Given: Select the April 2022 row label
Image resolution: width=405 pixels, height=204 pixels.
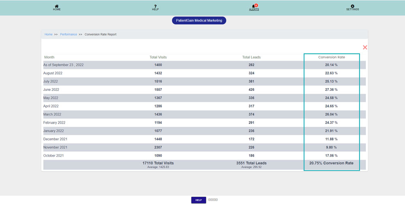Looking at the screenshot, I should coord(51,106).
